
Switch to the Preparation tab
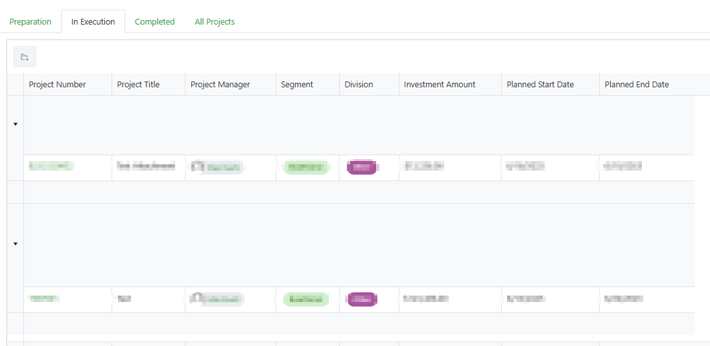(x=30, y=21)
